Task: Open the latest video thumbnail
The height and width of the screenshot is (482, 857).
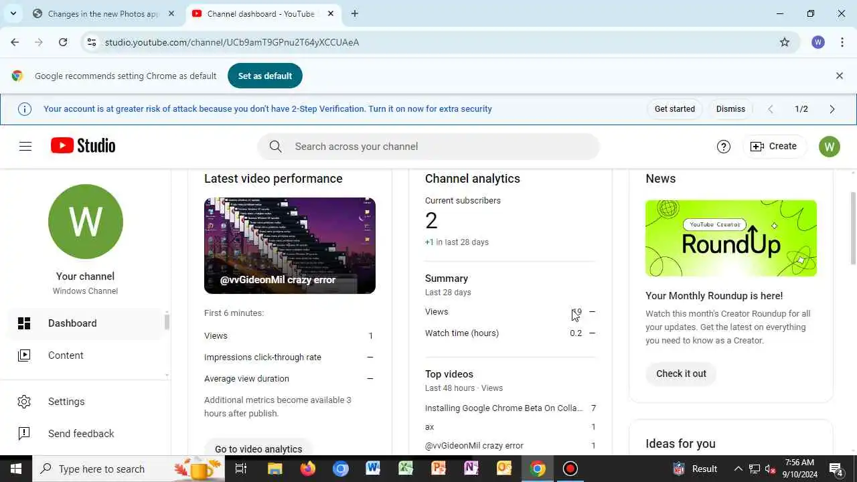Action: click(x=290, y=246)
